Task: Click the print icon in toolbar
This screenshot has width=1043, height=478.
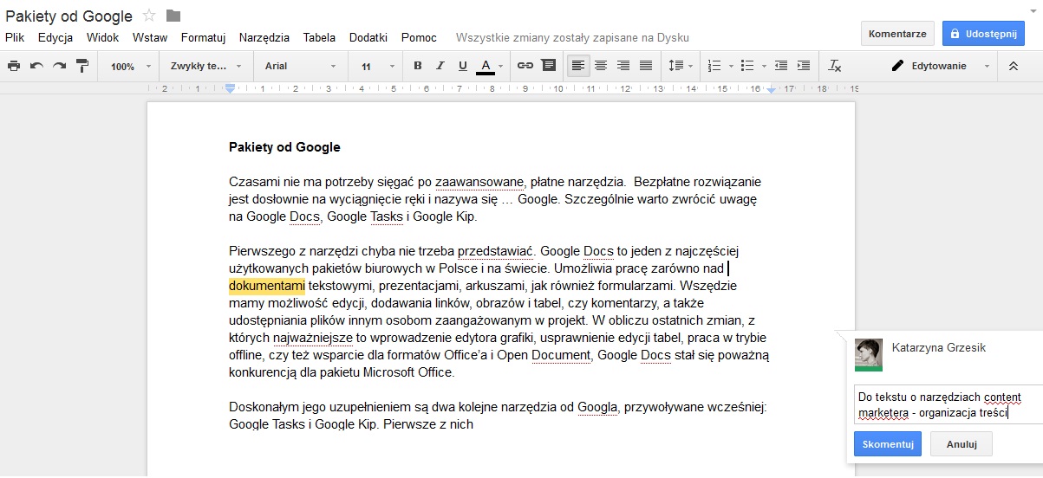Action: 14,66
